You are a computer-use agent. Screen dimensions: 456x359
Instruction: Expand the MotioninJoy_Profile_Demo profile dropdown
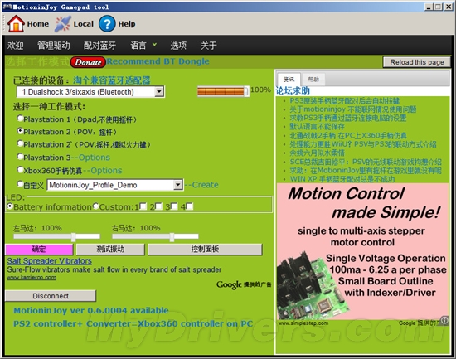177,185
